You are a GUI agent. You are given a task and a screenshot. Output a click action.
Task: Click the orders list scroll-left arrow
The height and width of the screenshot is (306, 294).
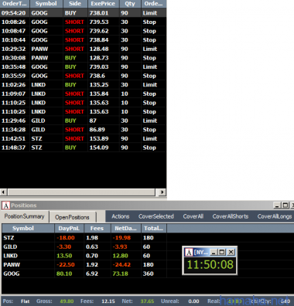click(x=4, y=192)
